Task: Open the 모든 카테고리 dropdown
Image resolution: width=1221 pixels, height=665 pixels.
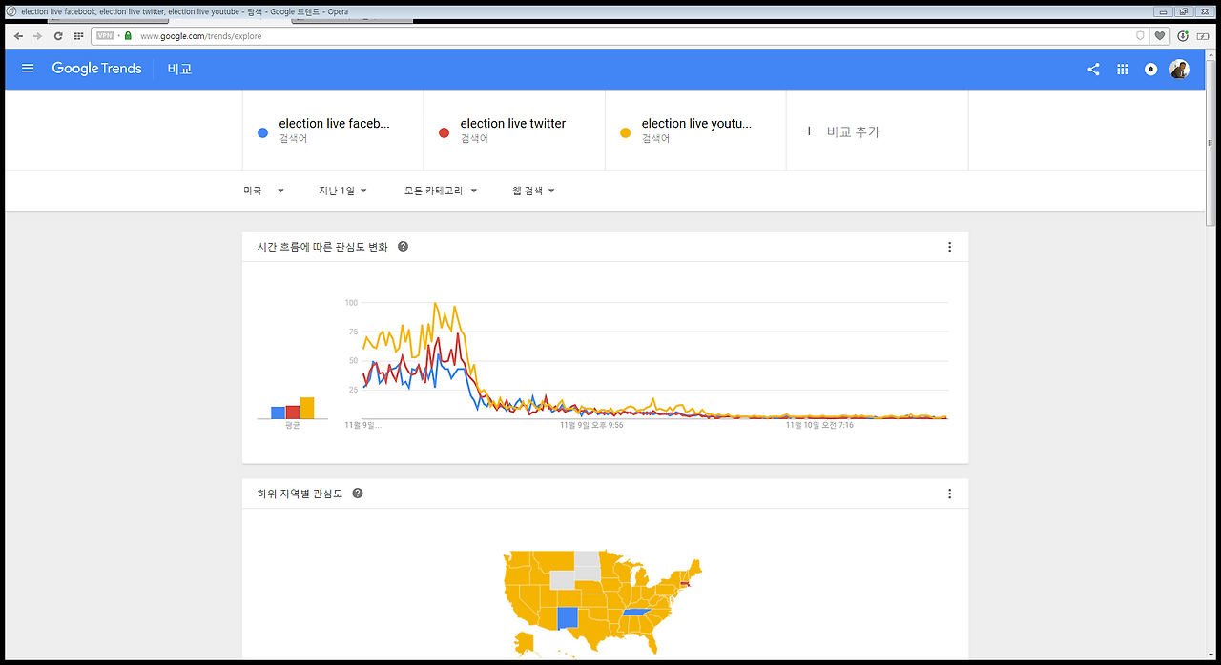Action: 440,190
